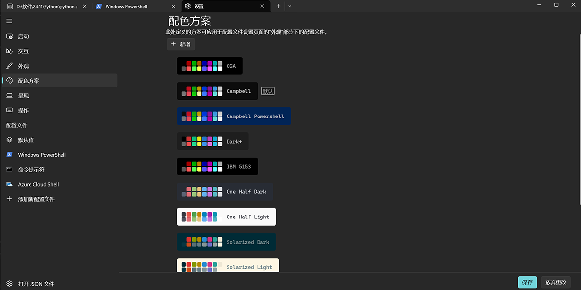Expand 添加新配置文件 to add a profile
This screenshot has width=581, height=290.
(x=36, y=199)
